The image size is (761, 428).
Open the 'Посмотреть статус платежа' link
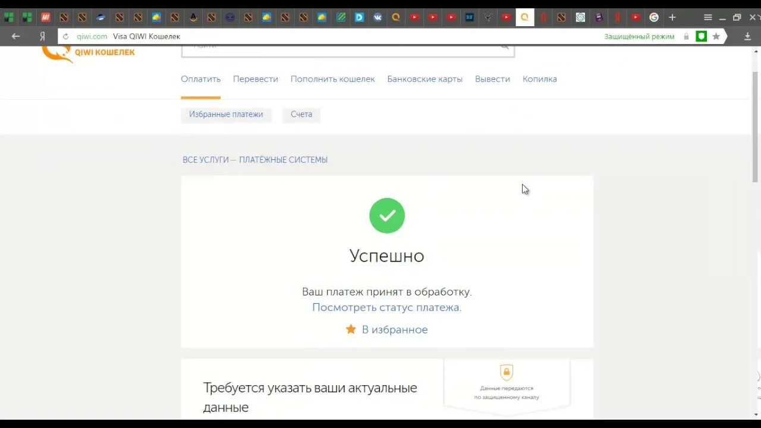386,307
